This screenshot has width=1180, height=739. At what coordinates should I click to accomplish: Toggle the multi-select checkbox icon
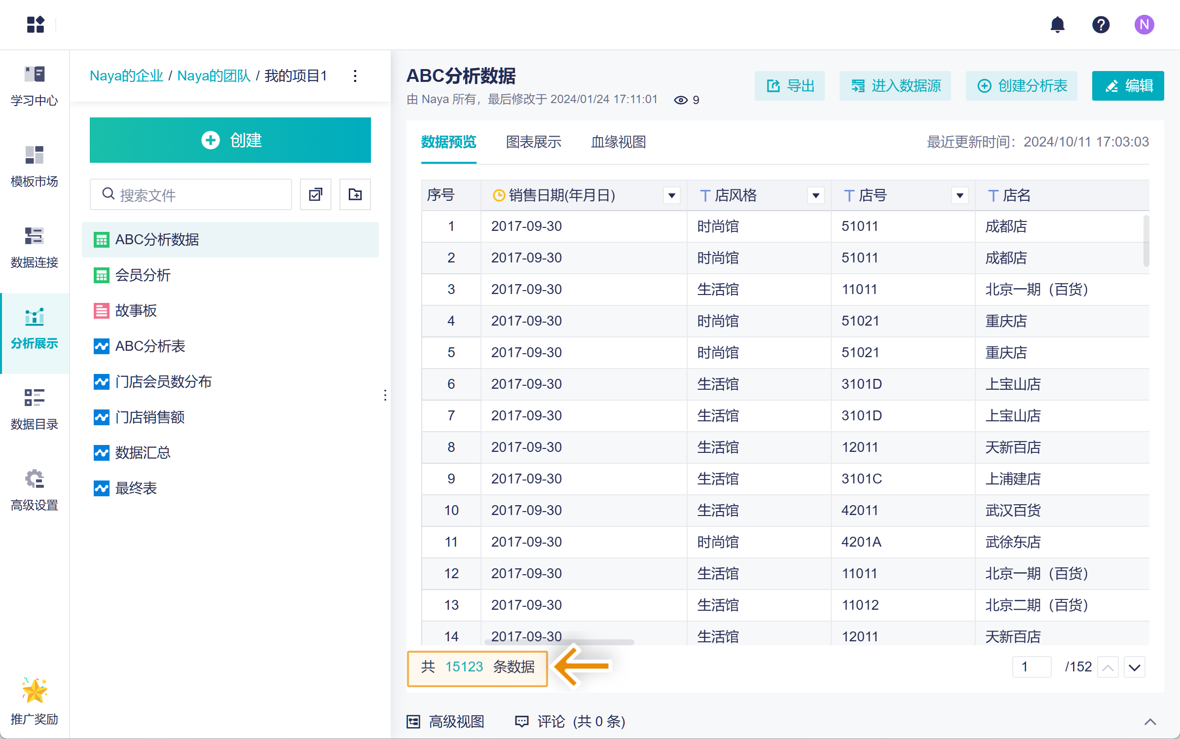(316, 194)
